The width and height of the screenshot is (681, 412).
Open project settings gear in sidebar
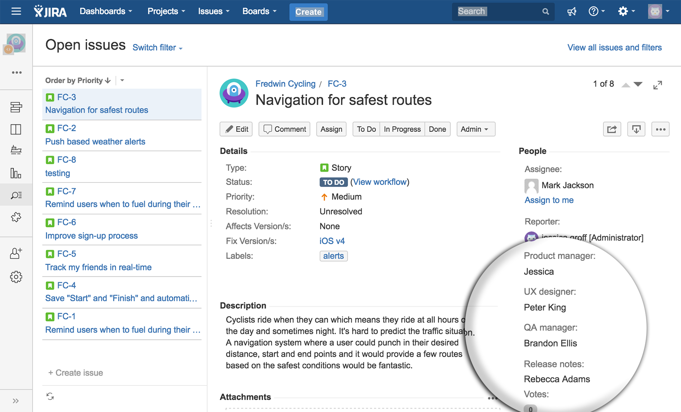[x=16, y=277]
